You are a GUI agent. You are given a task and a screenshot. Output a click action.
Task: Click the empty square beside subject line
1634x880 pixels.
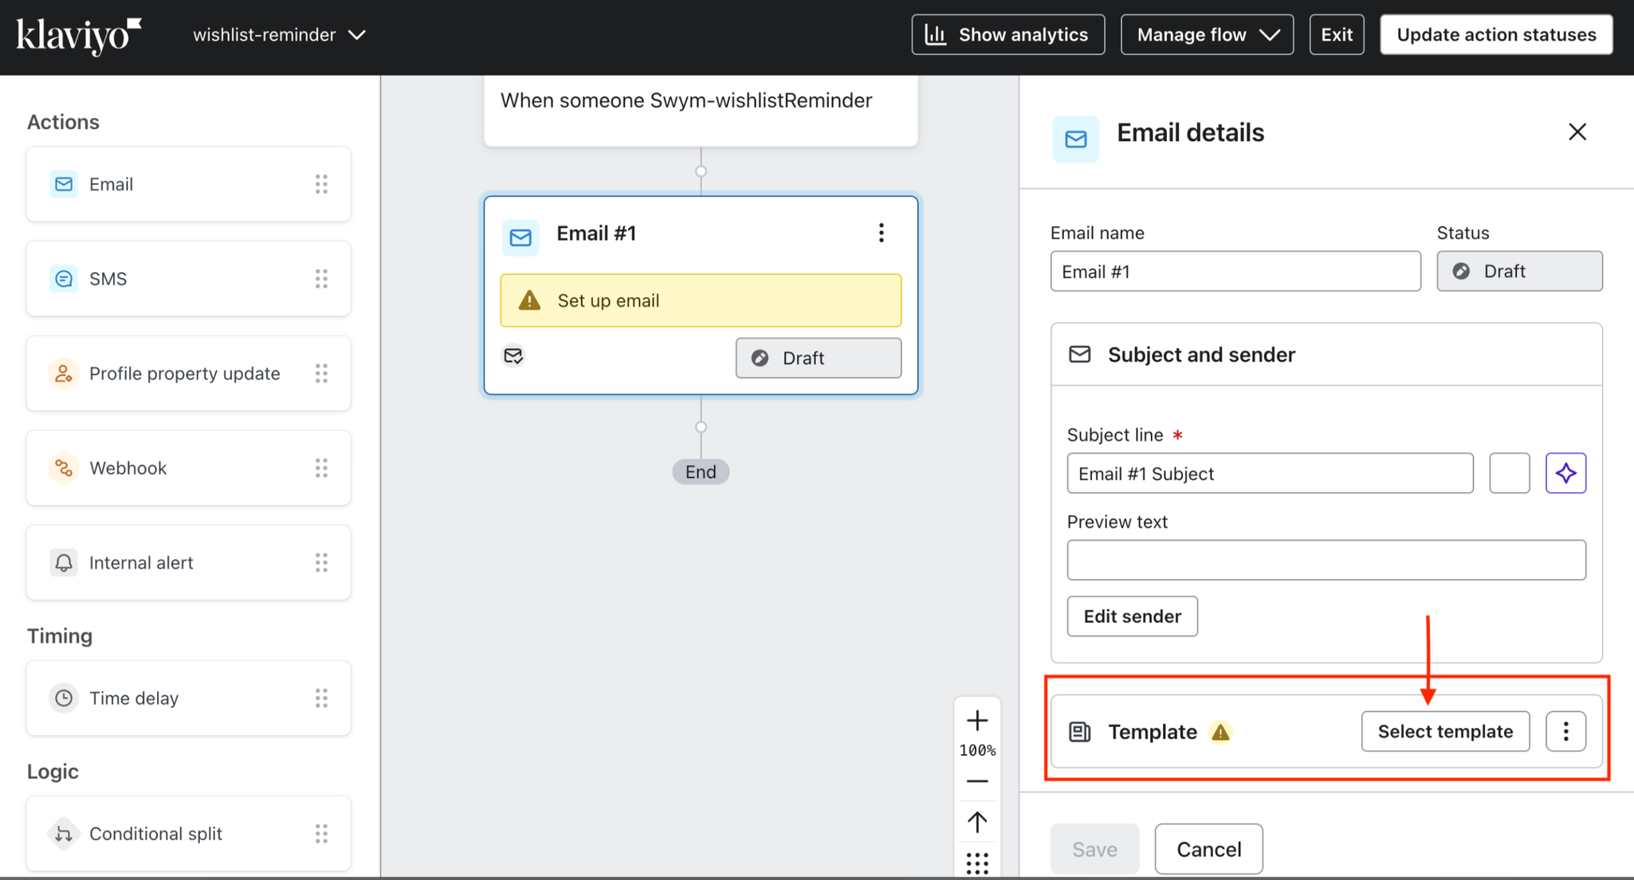1509,473
